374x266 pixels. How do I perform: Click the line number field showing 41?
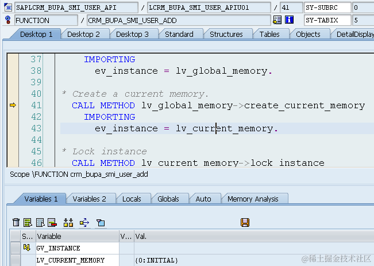[291, 7]
